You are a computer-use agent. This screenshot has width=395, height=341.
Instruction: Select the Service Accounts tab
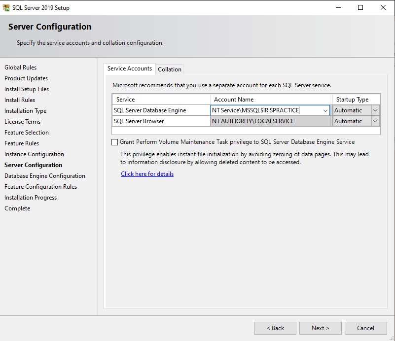click(x=130, y=68)
